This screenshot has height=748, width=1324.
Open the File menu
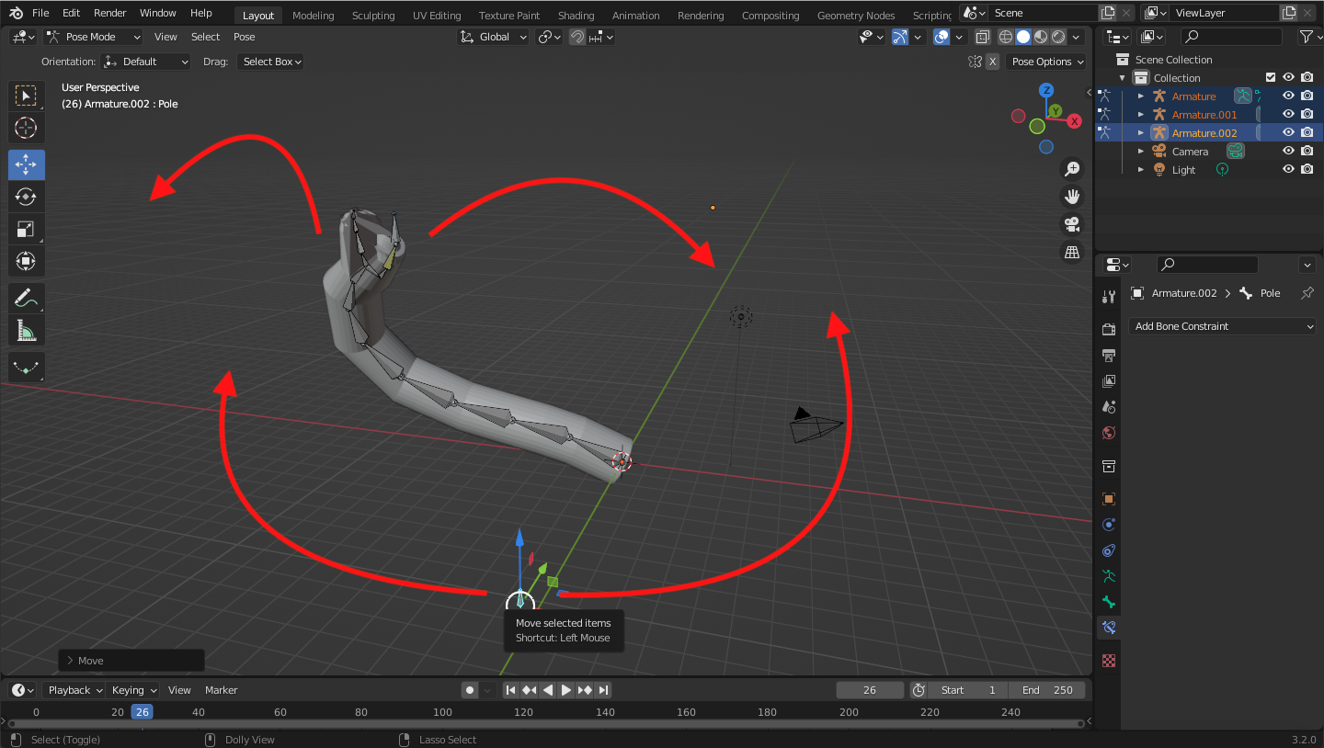click(x=40, y=13)
